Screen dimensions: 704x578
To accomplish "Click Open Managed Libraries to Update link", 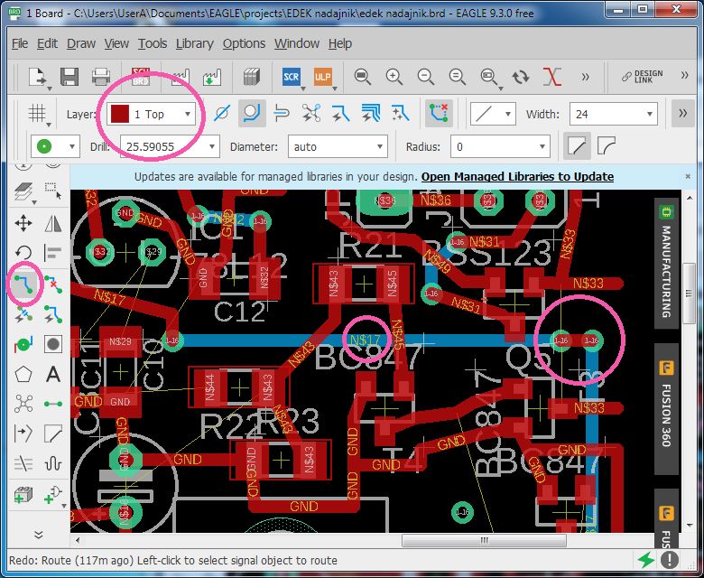I will pos(517,176).
